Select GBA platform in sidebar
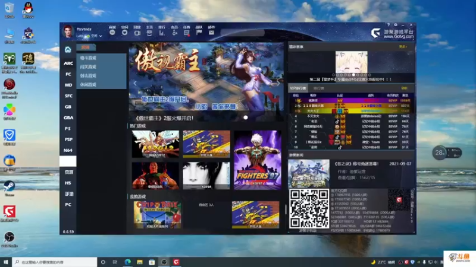This screenshot has height=267, width=476. pos(68,117)
